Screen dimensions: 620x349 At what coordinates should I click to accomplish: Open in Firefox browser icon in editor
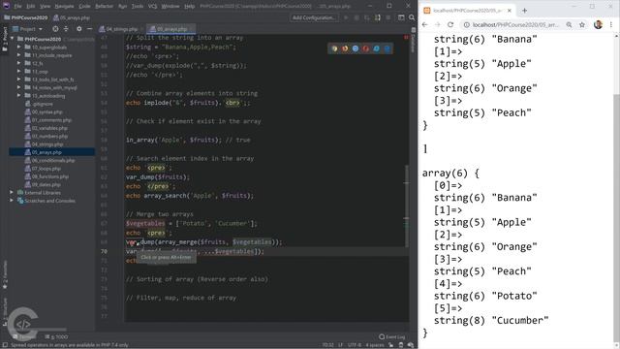345,48
